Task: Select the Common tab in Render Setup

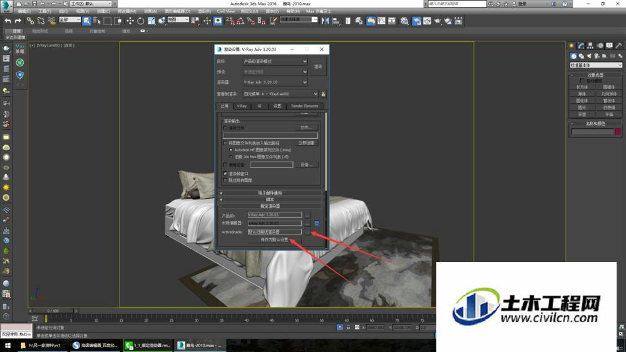Action: coord(224,106)
